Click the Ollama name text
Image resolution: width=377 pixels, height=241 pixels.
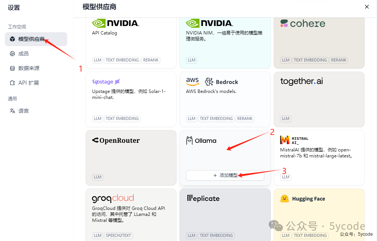point(205,141)
